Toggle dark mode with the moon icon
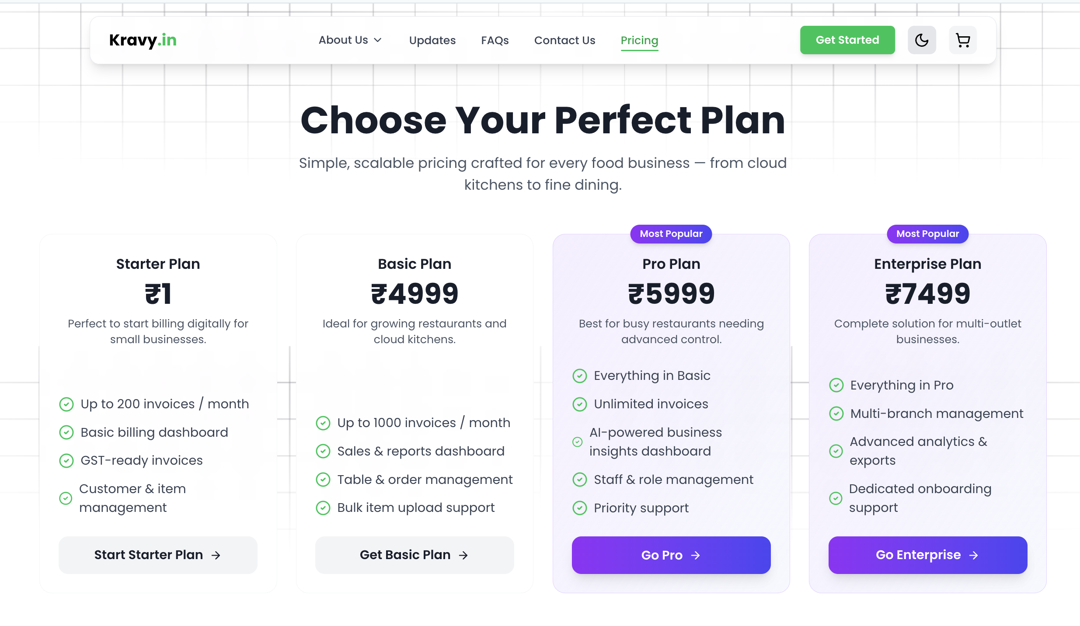The image size is (1080, 626). 922,40
